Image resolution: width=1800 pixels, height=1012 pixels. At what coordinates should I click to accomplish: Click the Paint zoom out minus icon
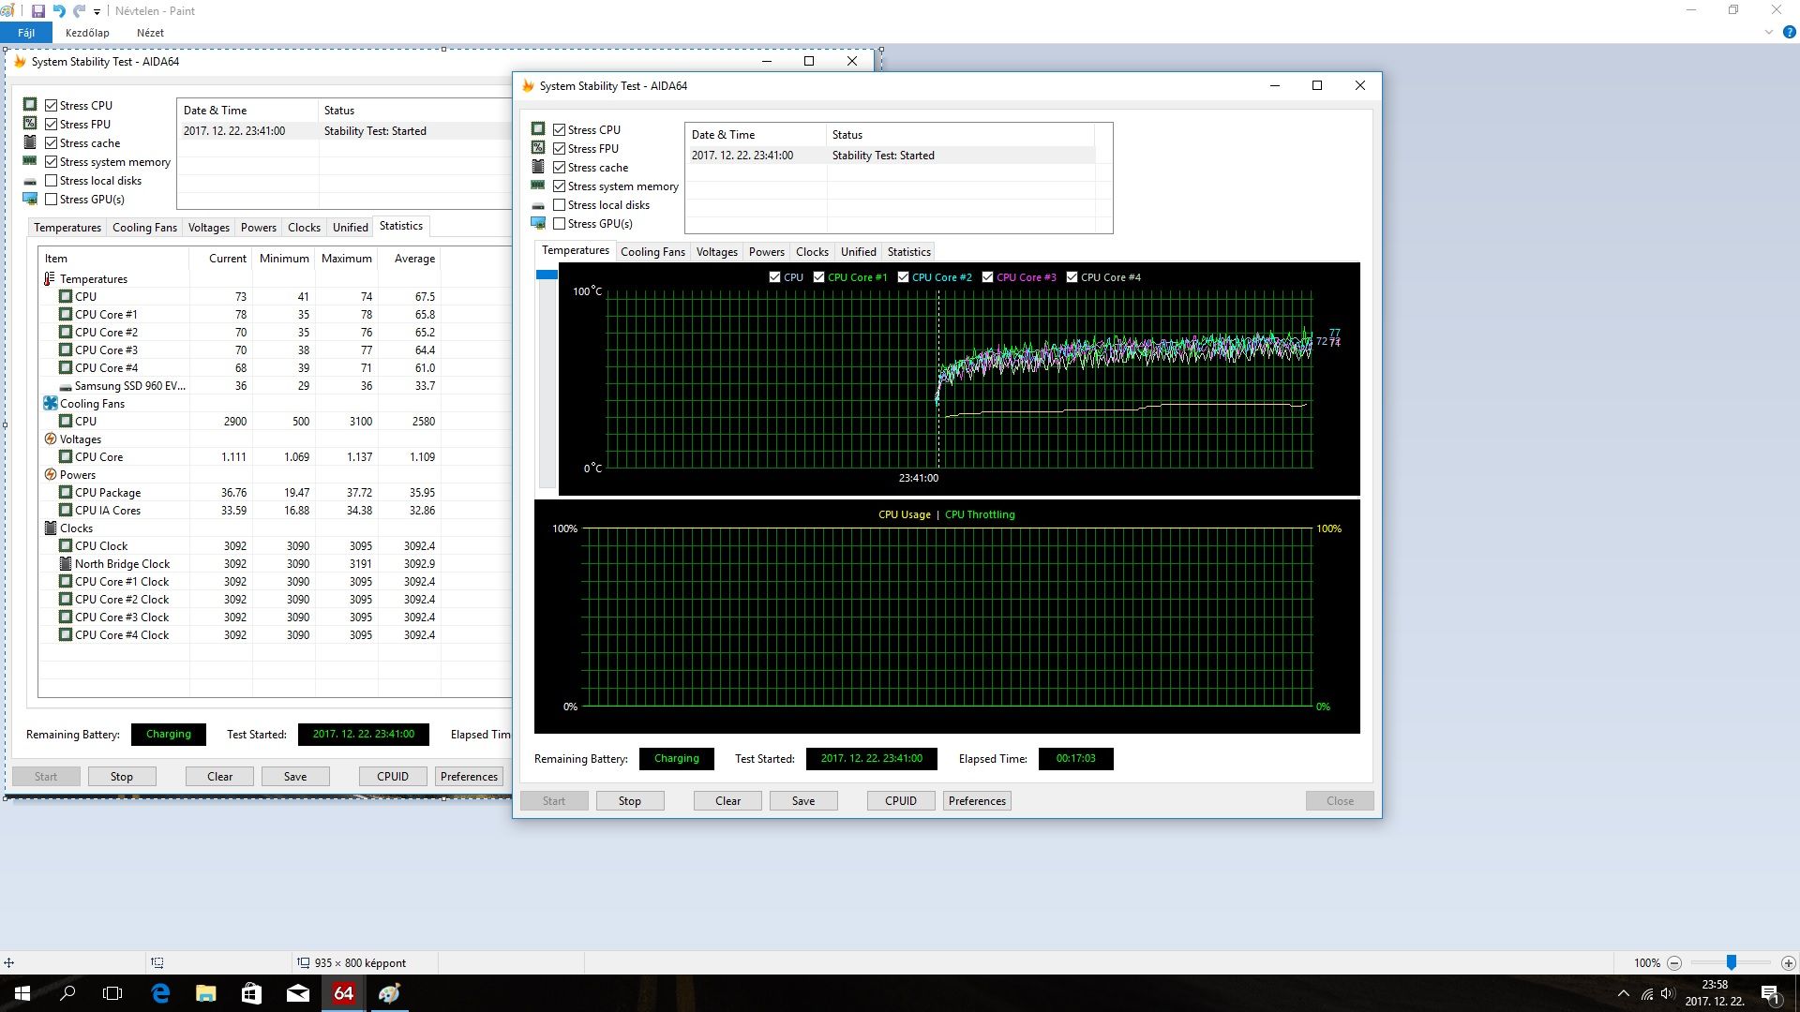point(1674,963)
